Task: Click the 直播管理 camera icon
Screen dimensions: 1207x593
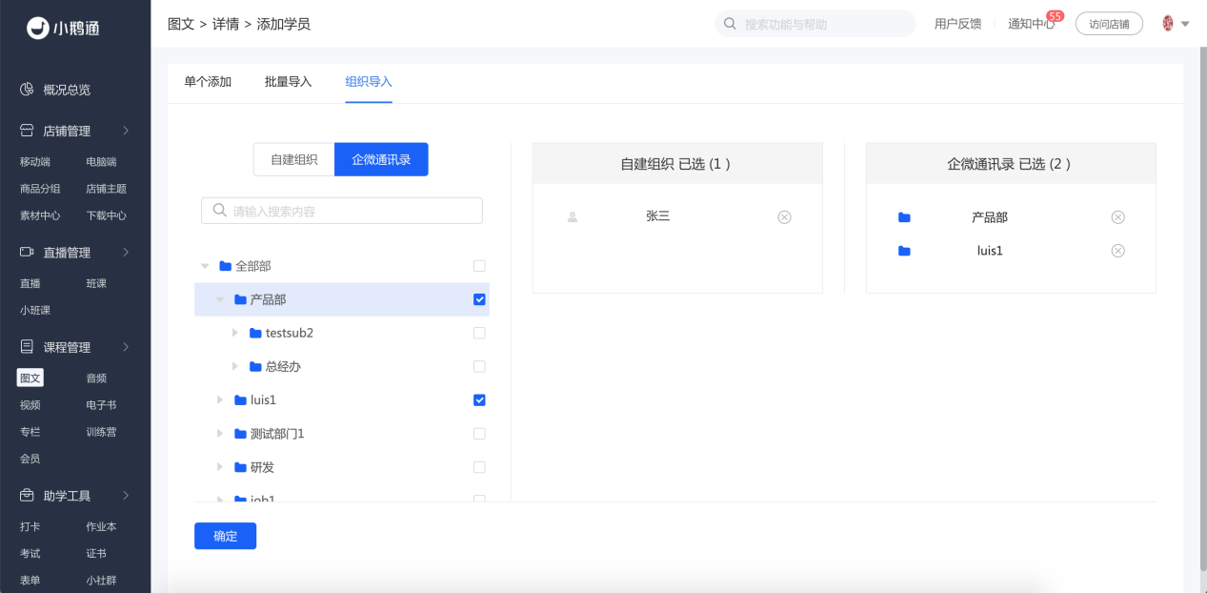Action: (x=28, y=253)
